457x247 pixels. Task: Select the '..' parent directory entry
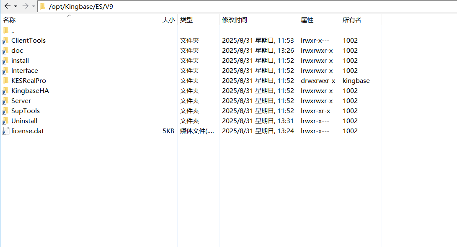pos(13,31)
